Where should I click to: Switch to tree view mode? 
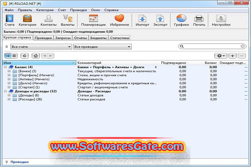[x=8, y=56]
